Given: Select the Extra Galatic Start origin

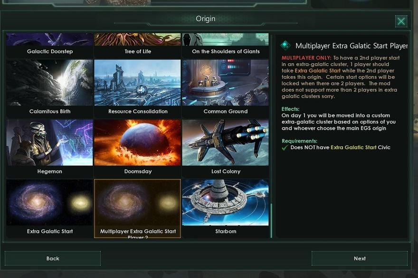Looking at the screenshot, I should 49,209.
